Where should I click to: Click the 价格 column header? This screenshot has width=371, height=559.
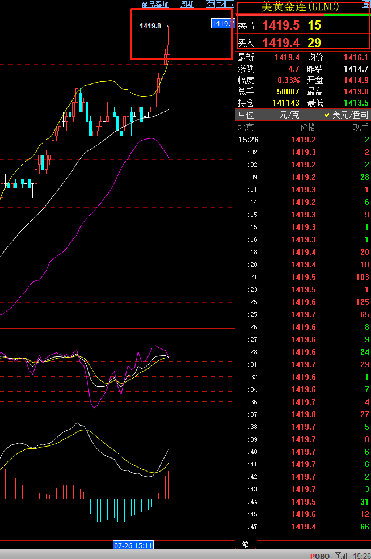pyautogui.click(x=307, y=127)
